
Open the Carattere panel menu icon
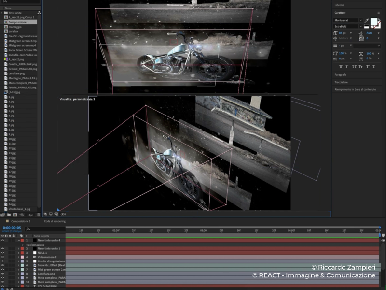(x=379, y=13)
